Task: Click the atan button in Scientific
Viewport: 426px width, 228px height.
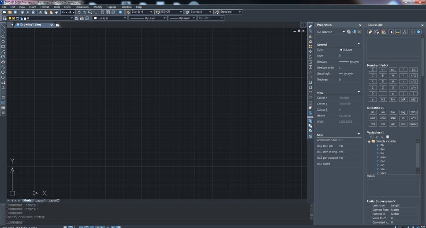Action: 393,118
